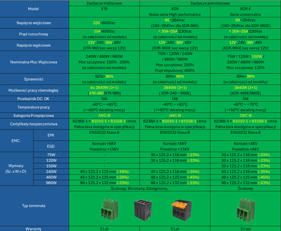Select the 'Przekaźnik DC OK' row label
This screenshot has height=231, width=281.
(x=34, y=99)
